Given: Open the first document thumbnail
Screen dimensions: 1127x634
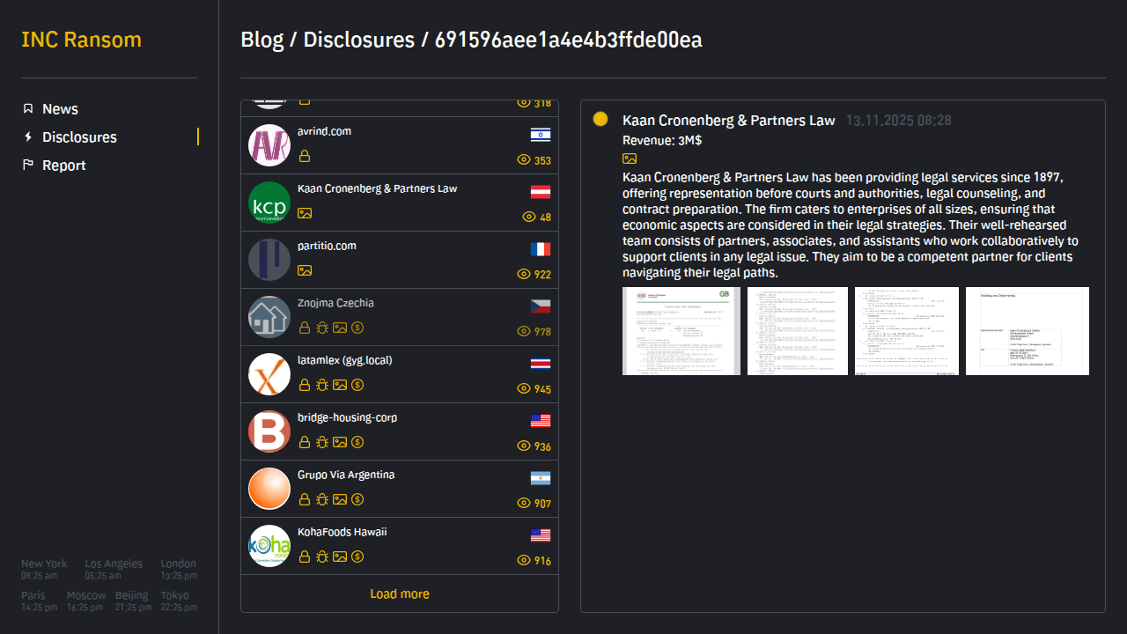Looking at the screenshot, I should [681, 331].
